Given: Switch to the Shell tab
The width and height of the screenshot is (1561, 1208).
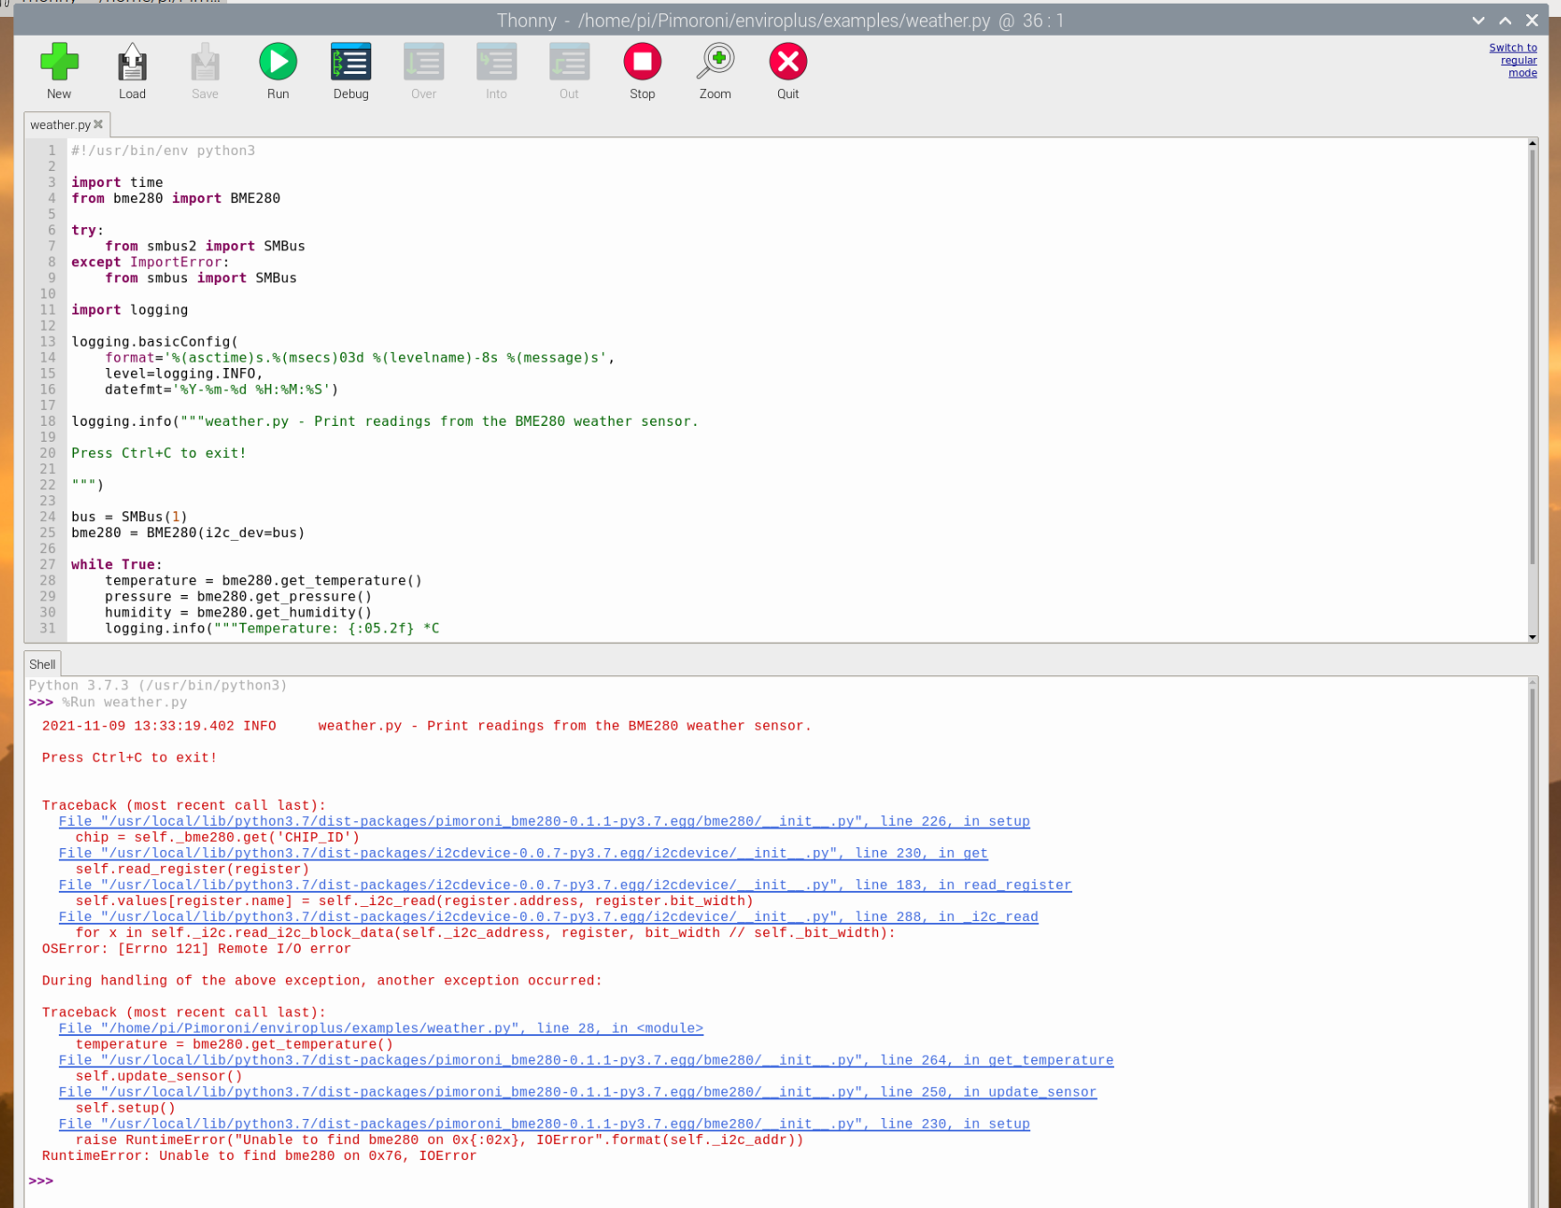Looking at the screenshot, I should click(x=42, y=664).
